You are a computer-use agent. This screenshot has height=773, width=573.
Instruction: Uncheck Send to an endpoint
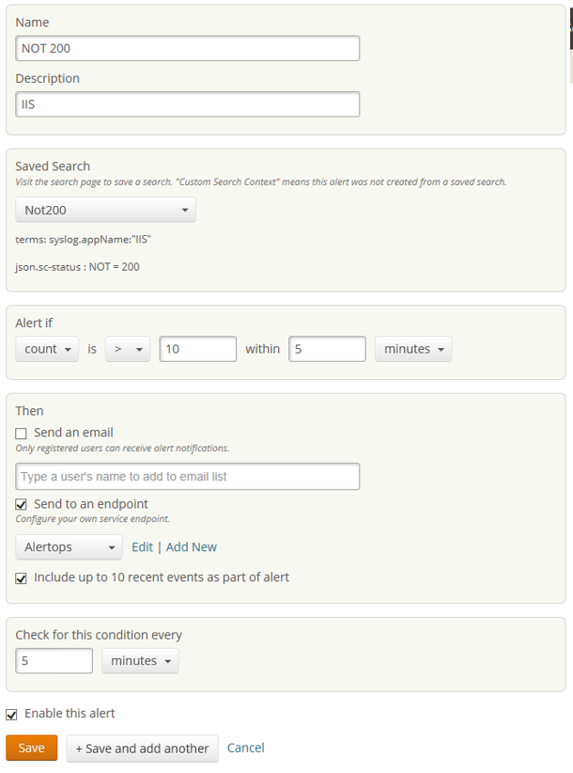coord(22,505)
